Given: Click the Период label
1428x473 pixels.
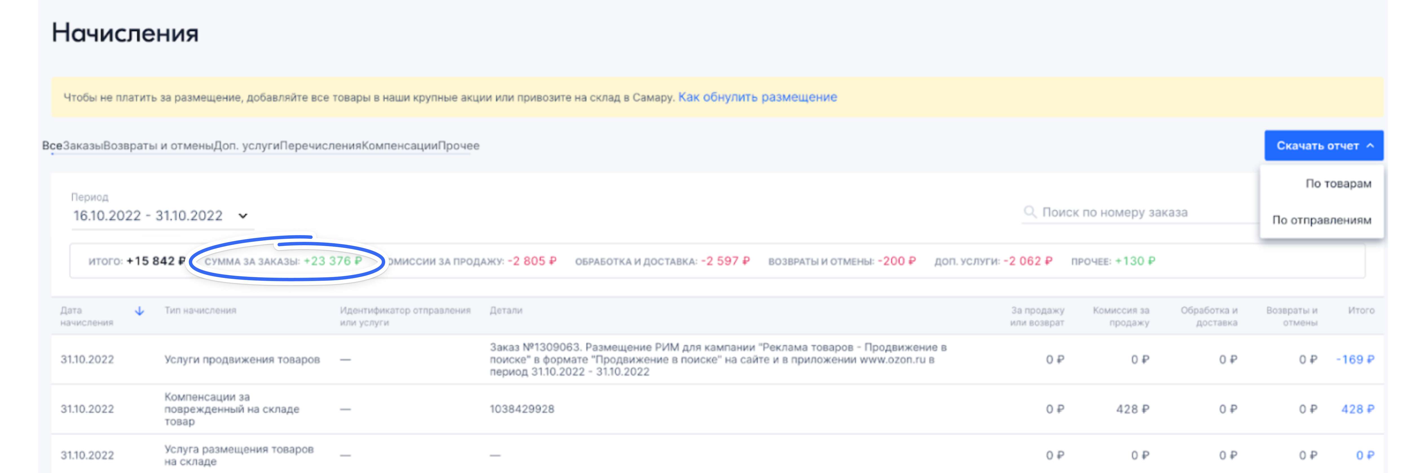Looking at the screenshot, I should pos(90,197).
